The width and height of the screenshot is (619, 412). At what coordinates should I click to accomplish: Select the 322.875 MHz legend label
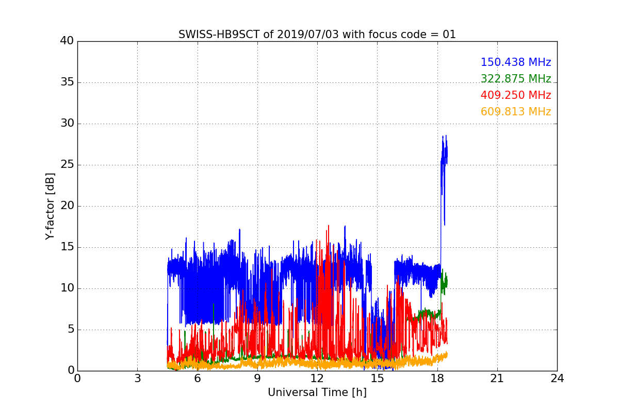point(516,79)
